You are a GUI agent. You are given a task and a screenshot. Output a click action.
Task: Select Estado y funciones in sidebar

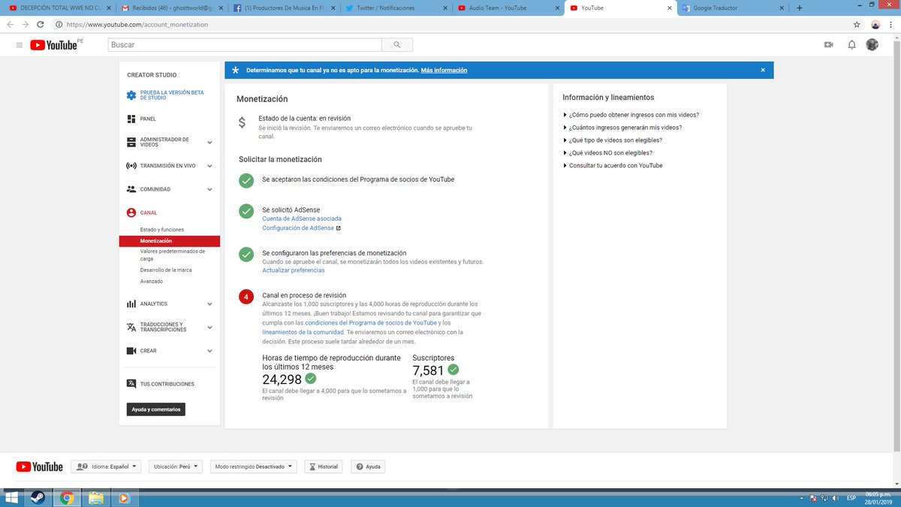[162, 229]
